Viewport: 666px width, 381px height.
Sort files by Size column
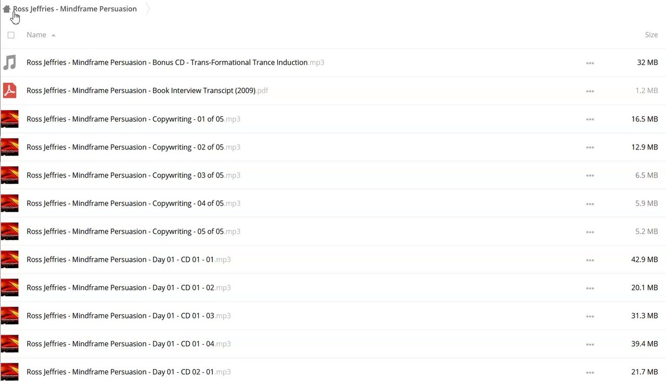[651, 35]
